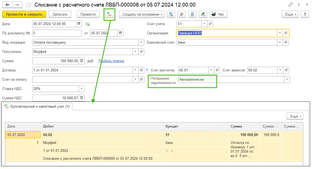Expand the Счет на оплату dropdown
The height and width of the screenshot is (169, 312).
point(135,79)
